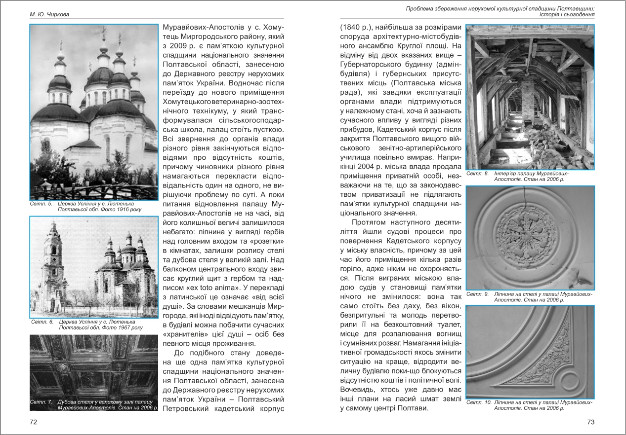
Task: Open the ruined palace interior photo
Action: click(x=530, y=97)
